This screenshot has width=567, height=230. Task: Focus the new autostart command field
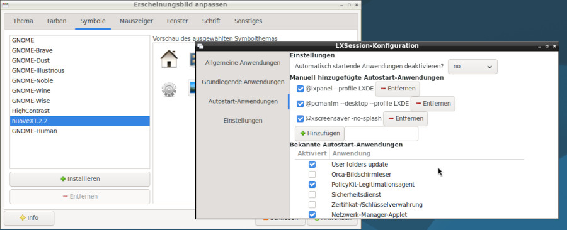click(382, 133)
